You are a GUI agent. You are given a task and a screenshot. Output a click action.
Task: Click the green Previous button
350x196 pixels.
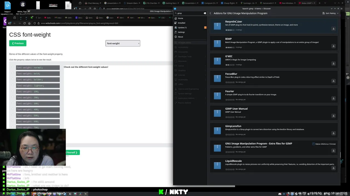point(18,43)
